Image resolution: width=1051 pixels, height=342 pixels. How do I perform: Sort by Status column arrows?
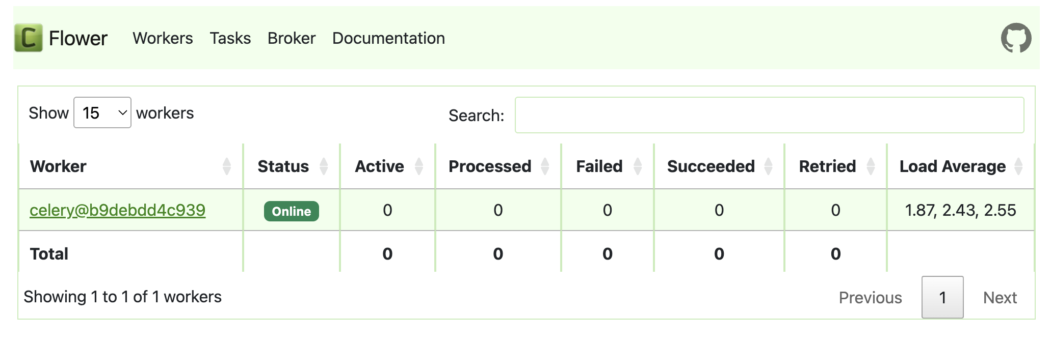click(324, 166)
